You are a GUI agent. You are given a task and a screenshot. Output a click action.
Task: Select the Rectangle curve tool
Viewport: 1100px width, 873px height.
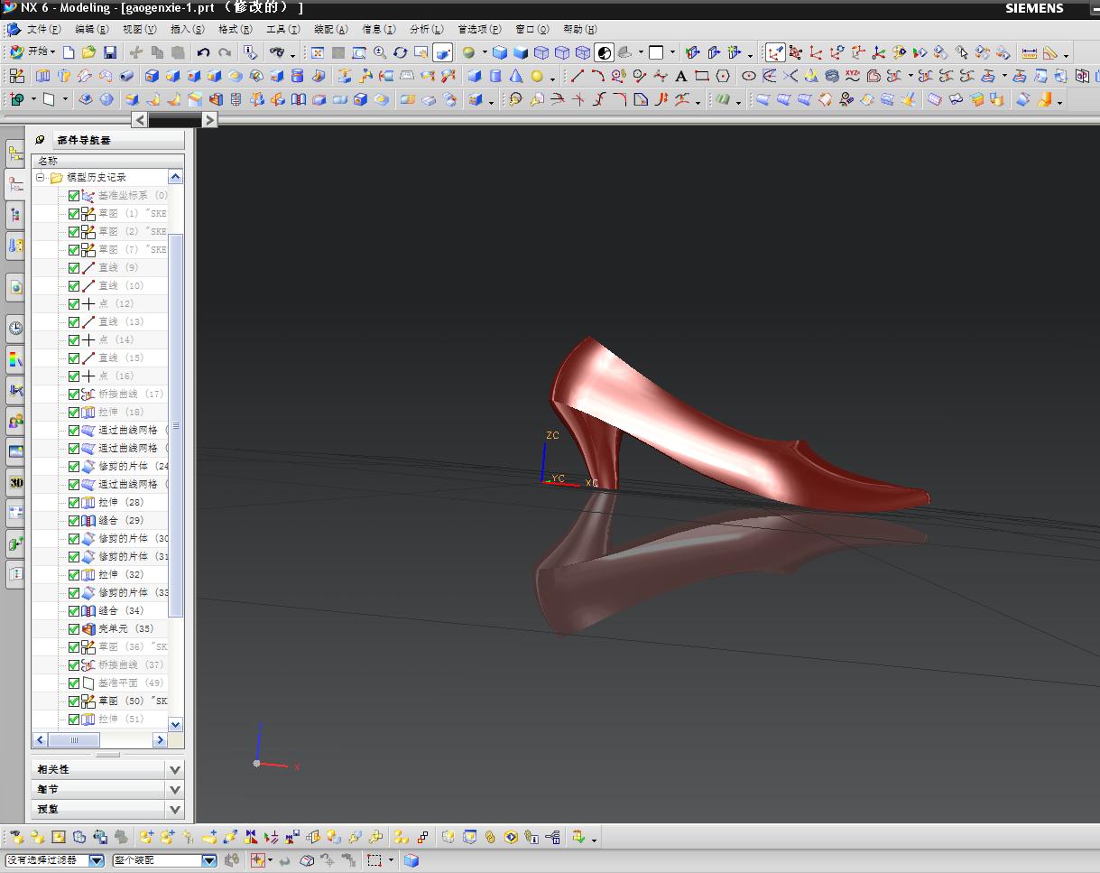pyautogui.click(x=701, y=76)
